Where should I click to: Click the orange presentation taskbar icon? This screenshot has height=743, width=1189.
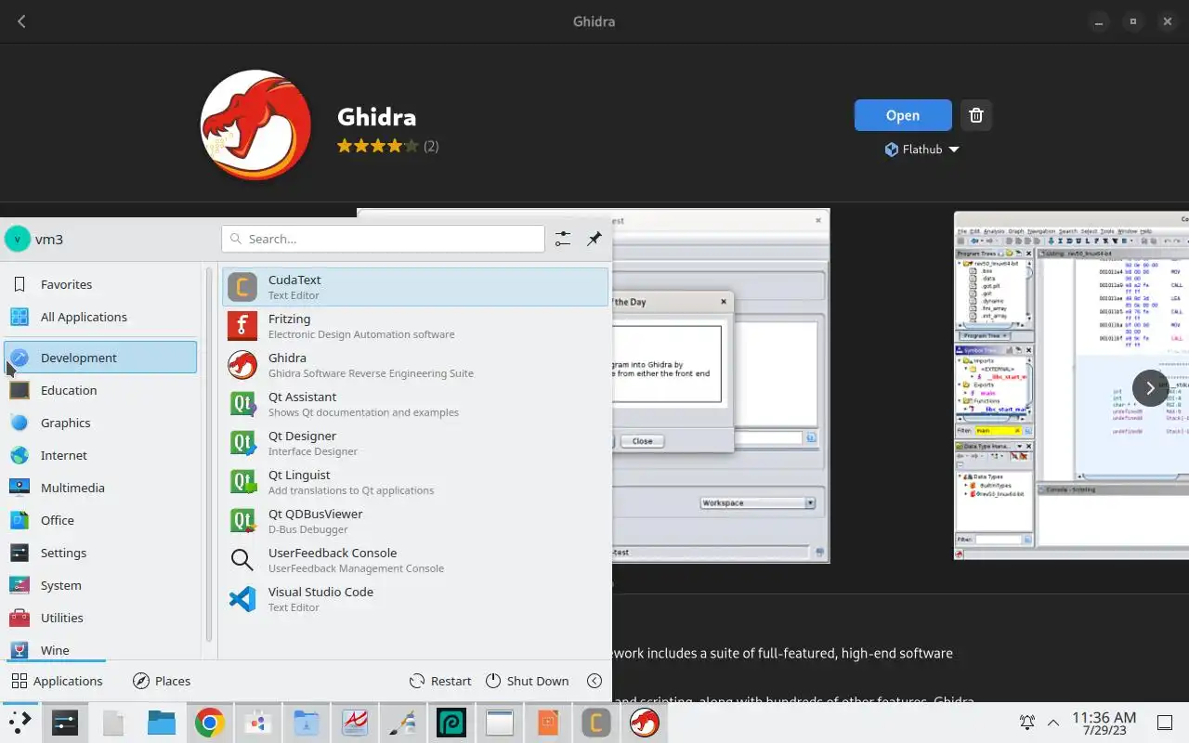tap(548, 723)
